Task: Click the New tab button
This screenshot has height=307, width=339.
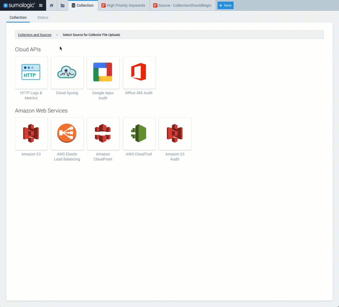Action: (225, 5)
